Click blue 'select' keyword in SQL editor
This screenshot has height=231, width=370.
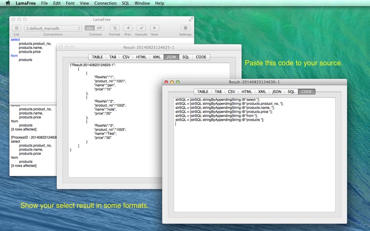coord(15,40)
